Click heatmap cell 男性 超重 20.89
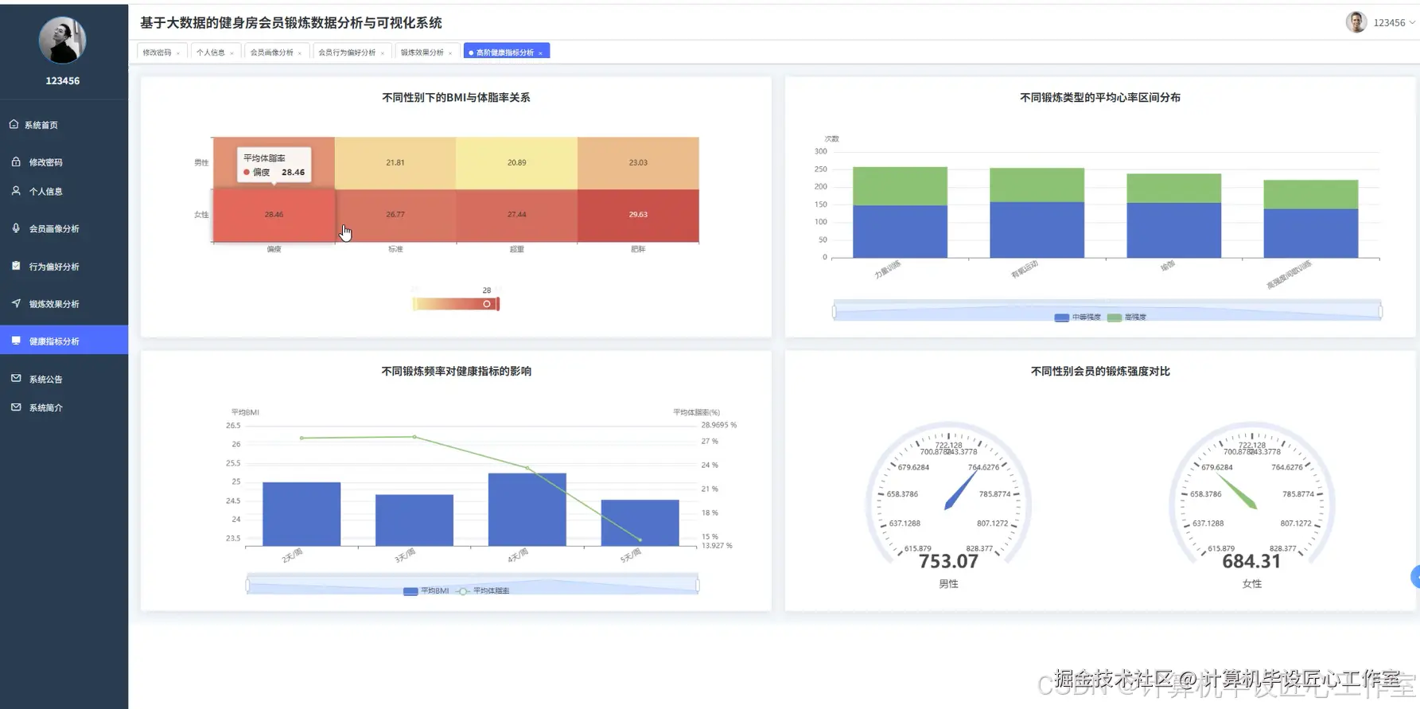This screenshot has width=1420, height=709. (x=517, y=163)
